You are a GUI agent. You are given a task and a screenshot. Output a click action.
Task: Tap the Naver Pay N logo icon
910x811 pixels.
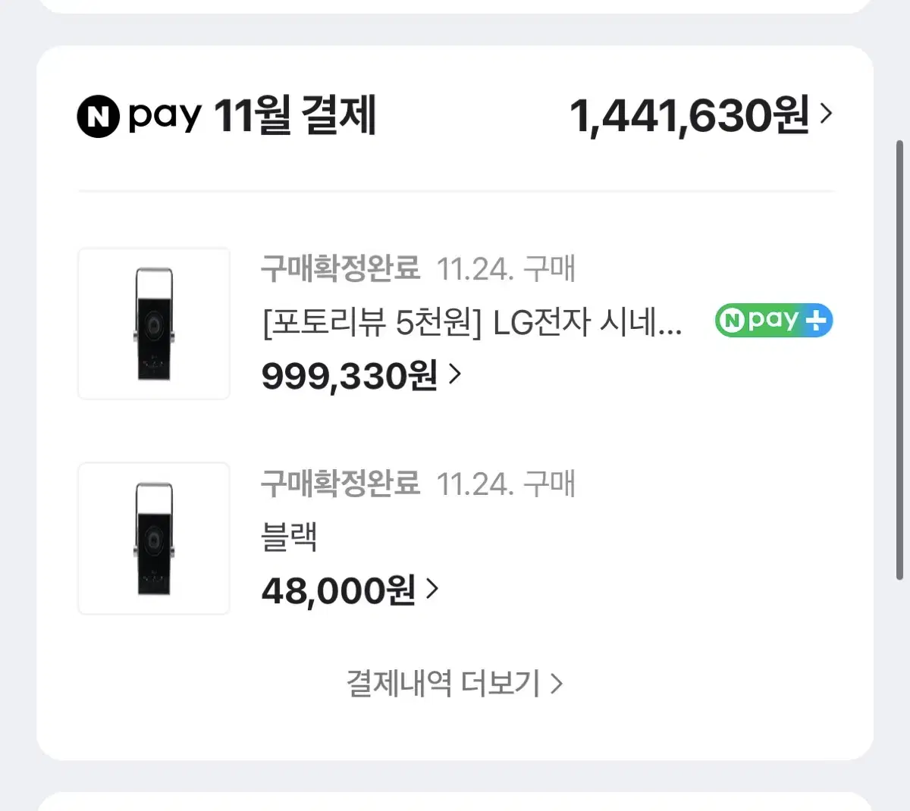coord(99,117)
